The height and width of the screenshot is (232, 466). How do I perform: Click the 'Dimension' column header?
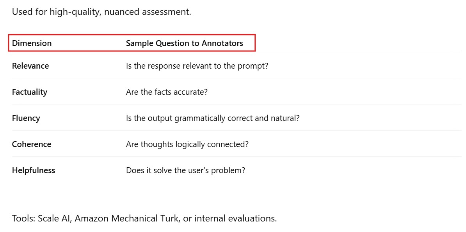tap(32, 43)
